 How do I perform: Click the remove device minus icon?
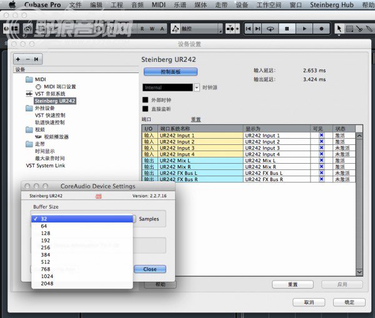pyautogui.click(x=27, y=59)
